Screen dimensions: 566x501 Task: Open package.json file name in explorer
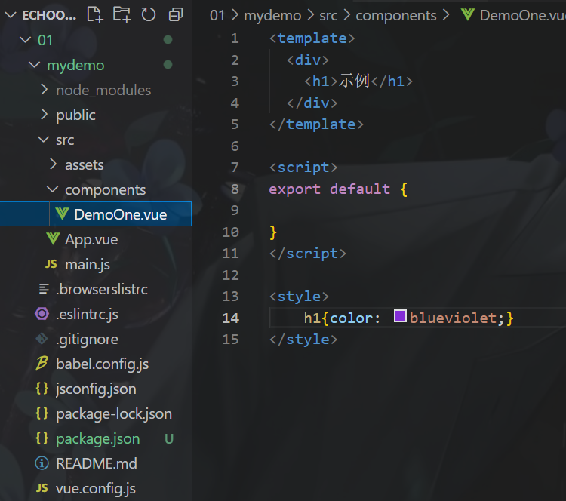(x=98, y=439)
